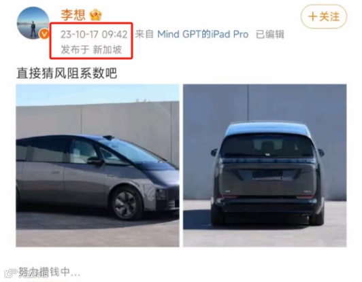Click the side mirror in left car photo
The image size is (362, 282).
pos(95,160)
